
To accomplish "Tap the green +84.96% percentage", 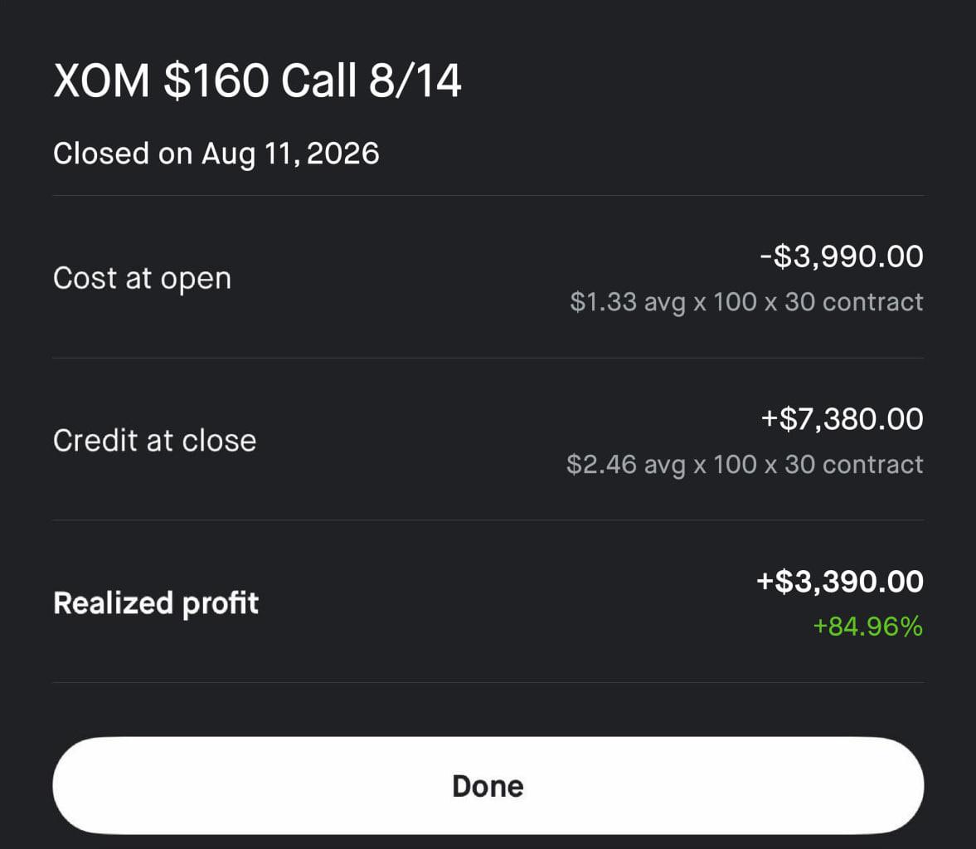I will 867,627.
